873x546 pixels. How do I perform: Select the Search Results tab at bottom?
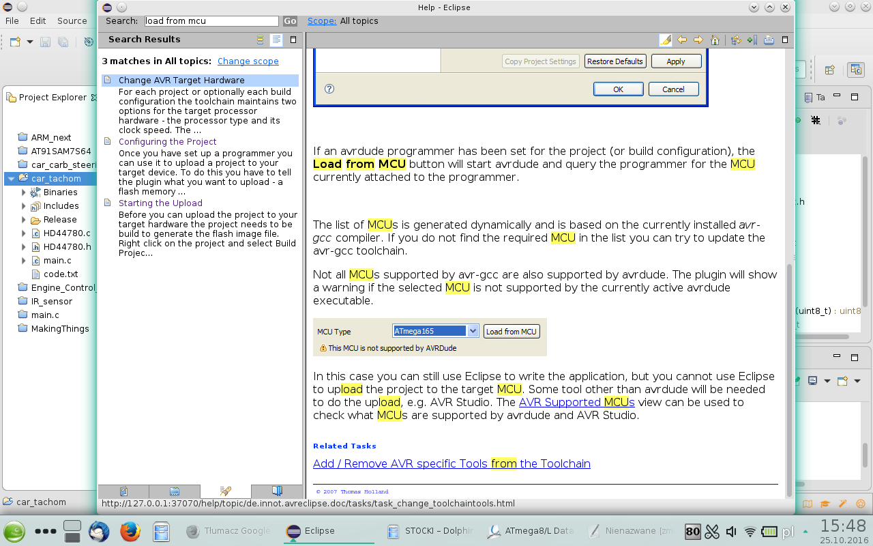(x=226, y=491)
